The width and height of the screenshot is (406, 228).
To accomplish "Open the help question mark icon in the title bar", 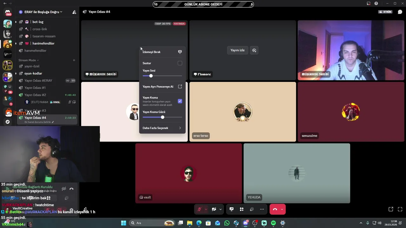I will coord(376,3).
